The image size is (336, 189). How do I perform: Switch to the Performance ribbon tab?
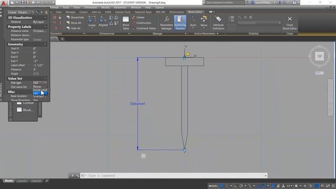[176, 12]
